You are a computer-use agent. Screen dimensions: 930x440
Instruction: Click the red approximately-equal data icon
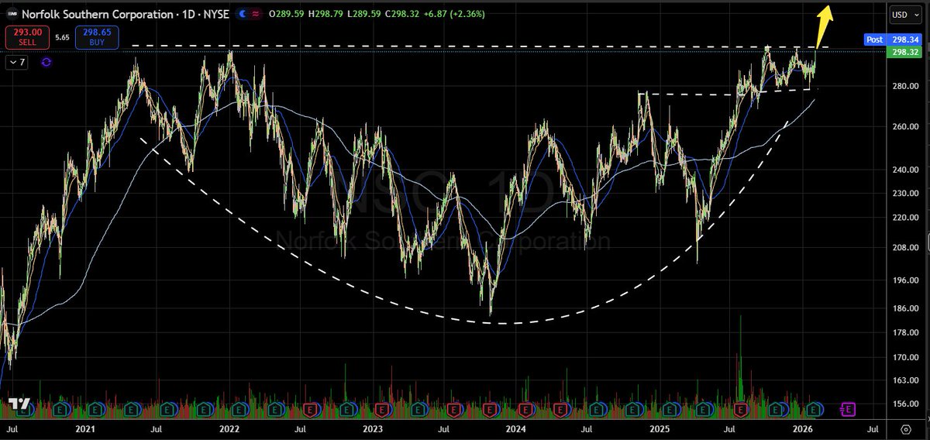(256, 14)
